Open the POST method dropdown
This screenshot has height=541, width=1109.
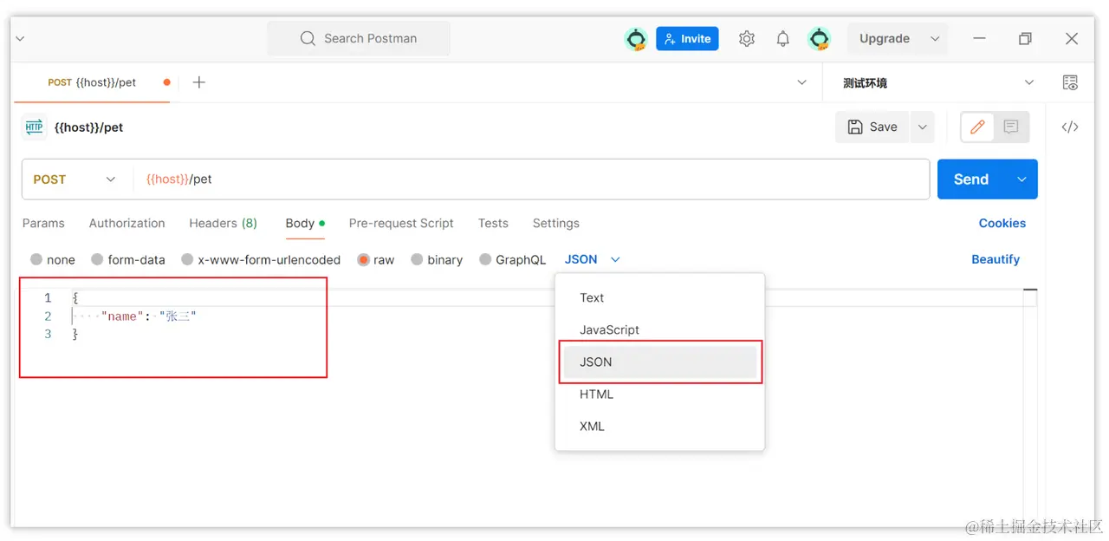coord(75,179)
